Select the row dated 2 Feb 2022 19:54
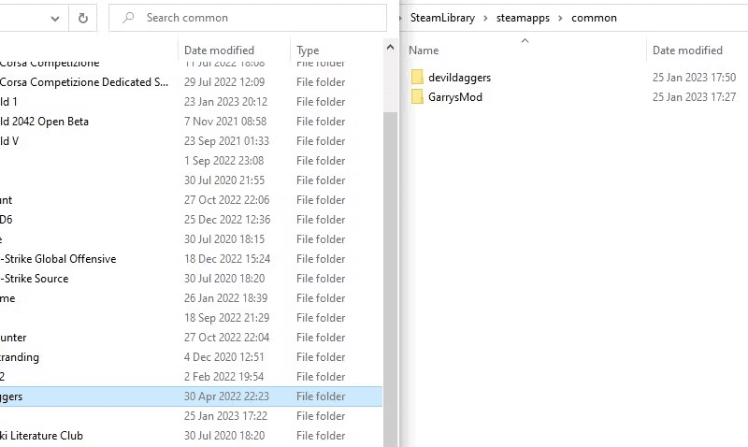The height and width of the screenshot is (447, 748). click(191, 376)
